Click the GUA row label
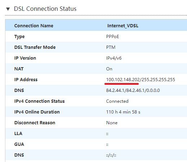The height and width of the screenshot is (162, 187). (x=19, y=144)
